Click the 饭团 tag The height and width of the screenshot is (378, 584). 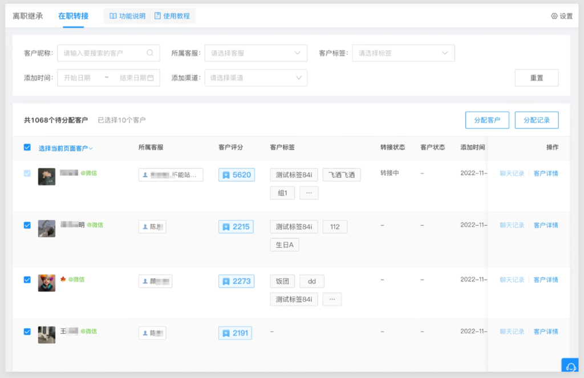coord(282,281)
